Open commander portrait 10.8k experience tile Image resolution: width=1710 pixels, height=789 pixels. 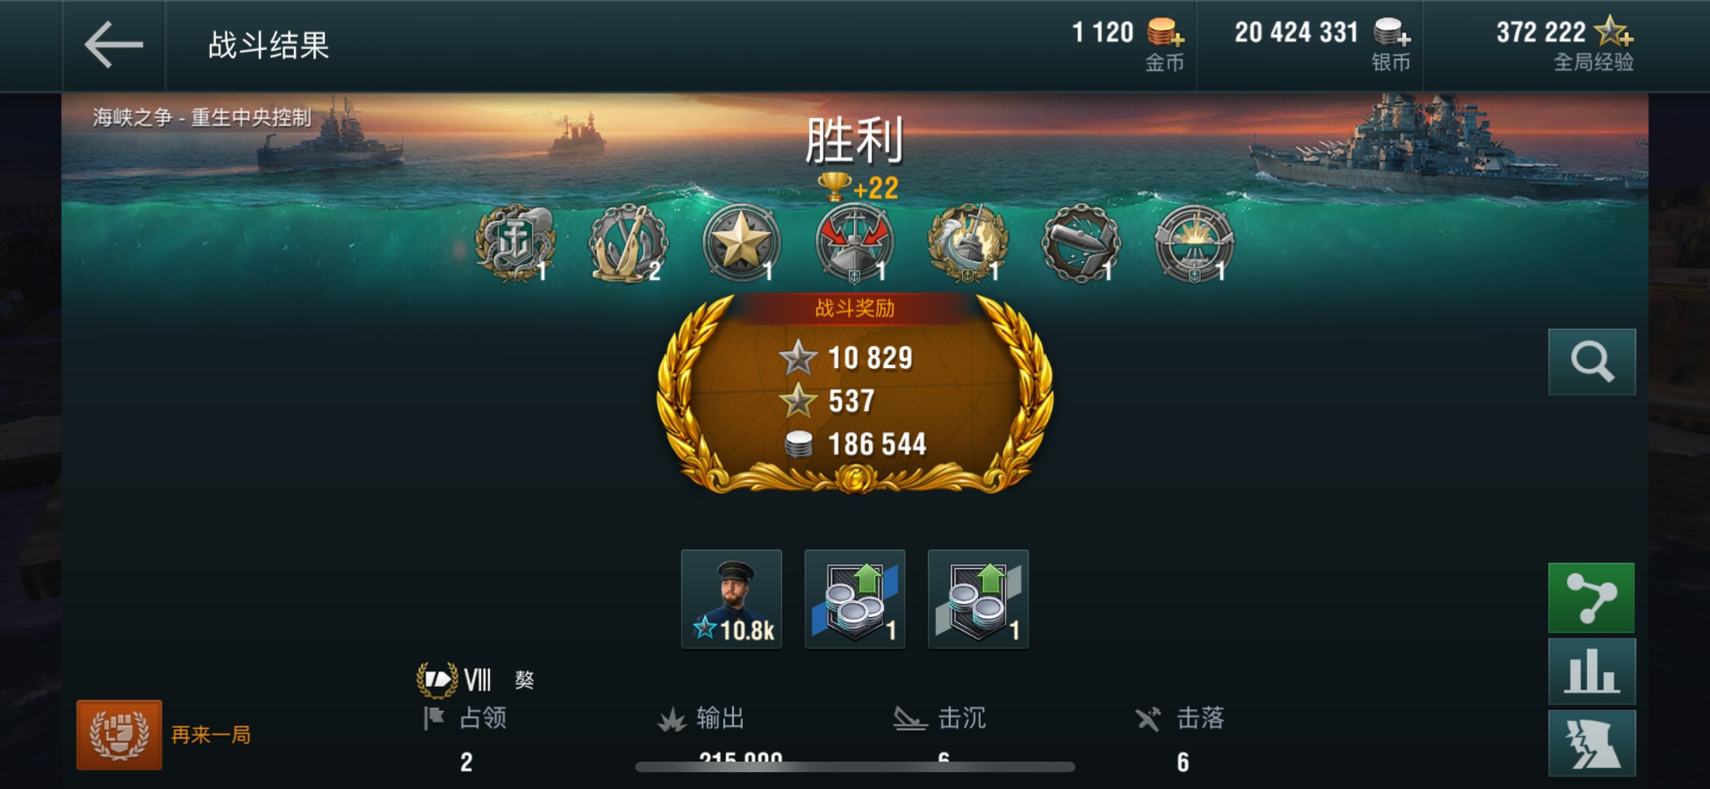tap(731, 599)
